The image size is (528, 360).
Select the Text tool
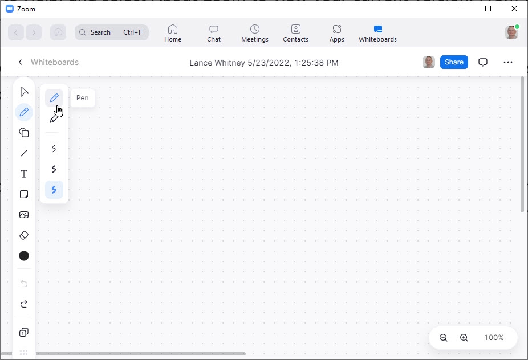(x=24, y=174)
